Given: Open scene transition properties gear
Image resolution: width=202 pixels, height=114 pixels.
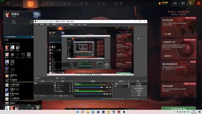Looking at the screenshot, I should pos(129,84).
